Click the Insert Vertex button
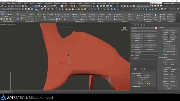 [x=170, y=30]
